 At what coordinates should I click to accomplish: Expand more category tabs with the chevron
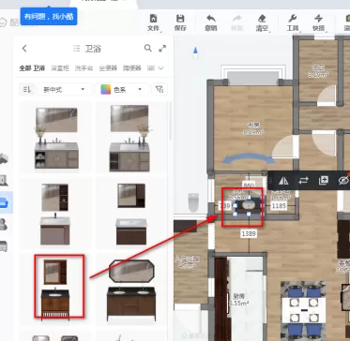tap(161, 68)
